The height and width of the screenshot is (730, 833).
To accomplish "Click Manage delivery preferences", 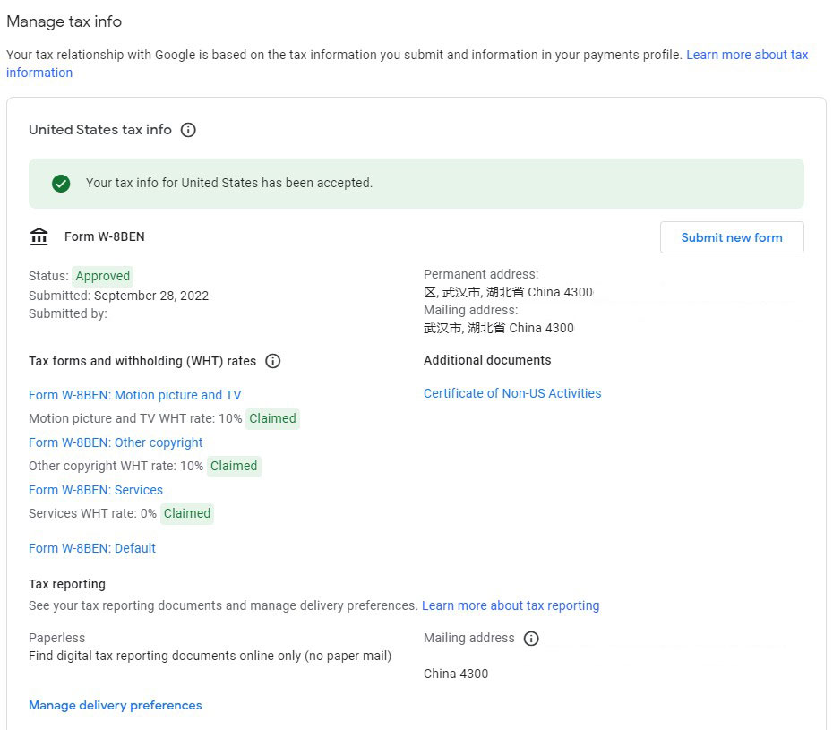I will tap(116, 705).
